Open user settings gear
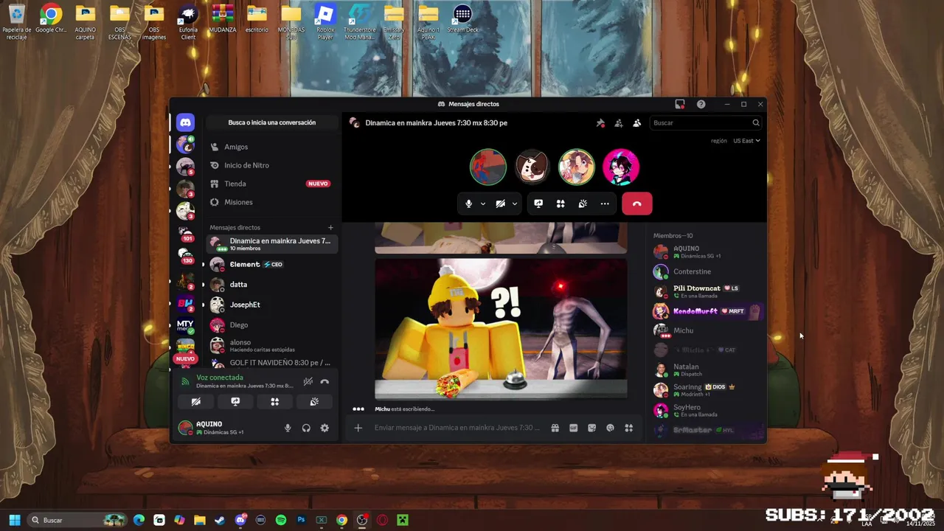Viewport: 944px width, 531px height. 324,428
